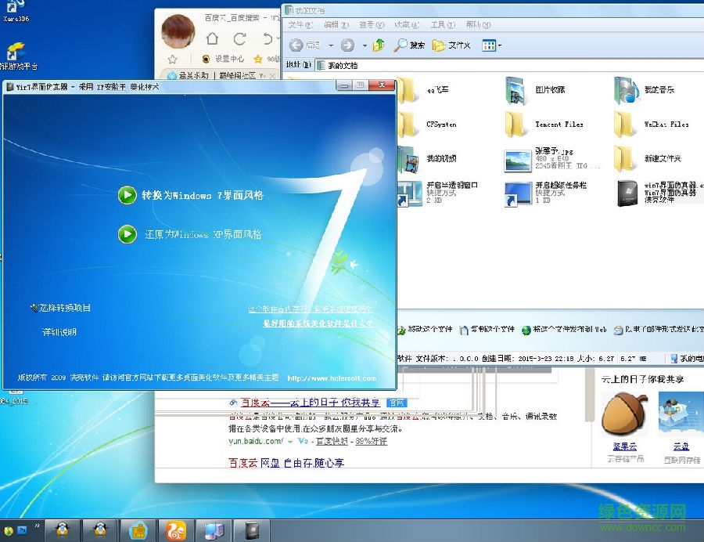
Task: Expand the Views button dropdown arrow
Action: pyautogui.click(x=499, y=45)
